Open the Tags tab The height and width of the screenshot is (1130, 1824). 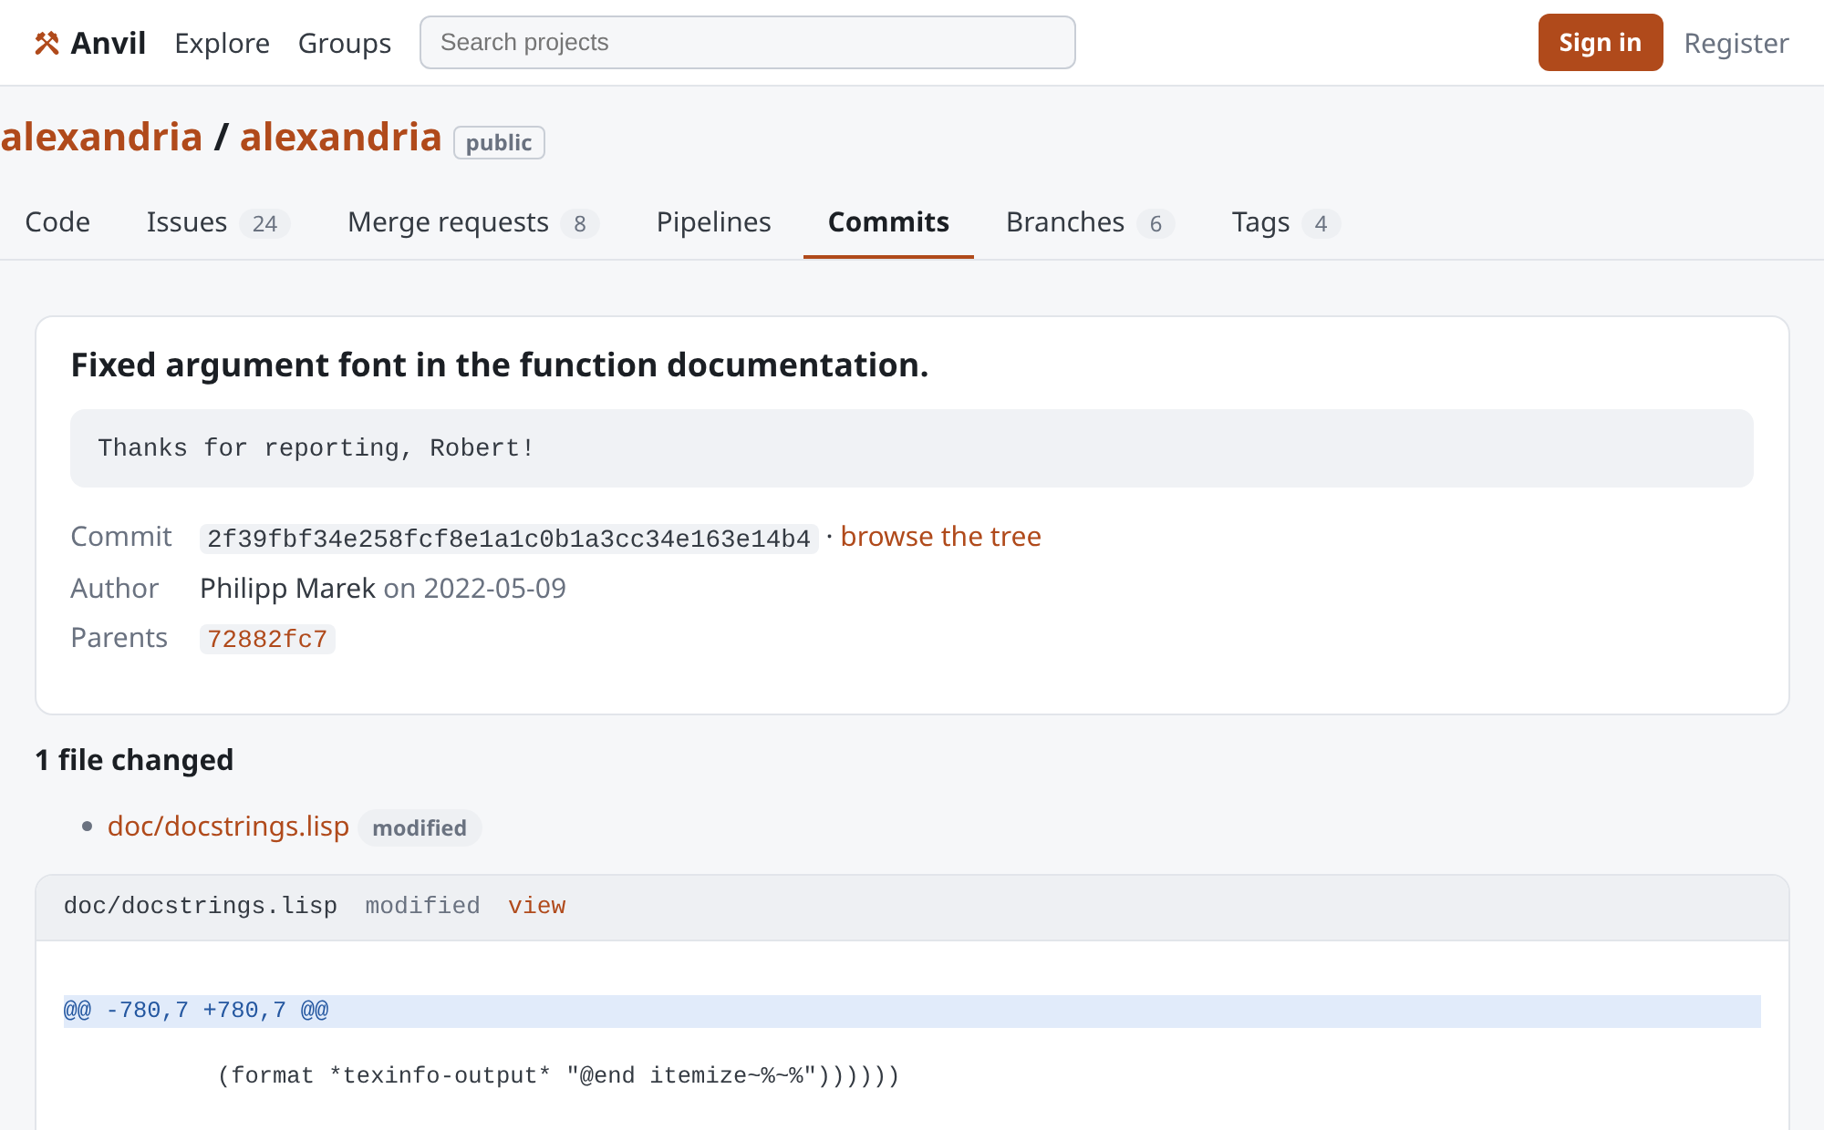1286,222
